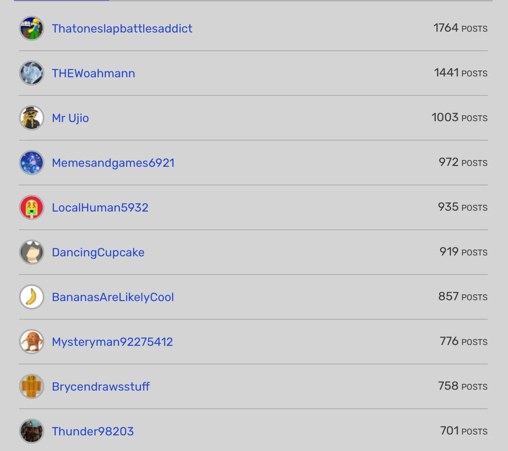This screenshot has width=508, height=451.
Task: Click DancingCupcake's avatar image
Action: [31, 252]
